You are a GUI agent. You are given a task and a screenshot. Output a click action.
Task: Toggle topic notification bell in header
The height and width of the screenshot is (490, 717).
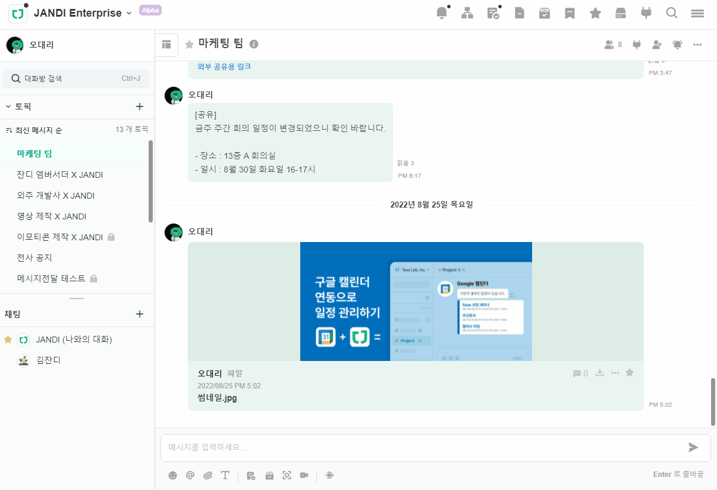677,45
